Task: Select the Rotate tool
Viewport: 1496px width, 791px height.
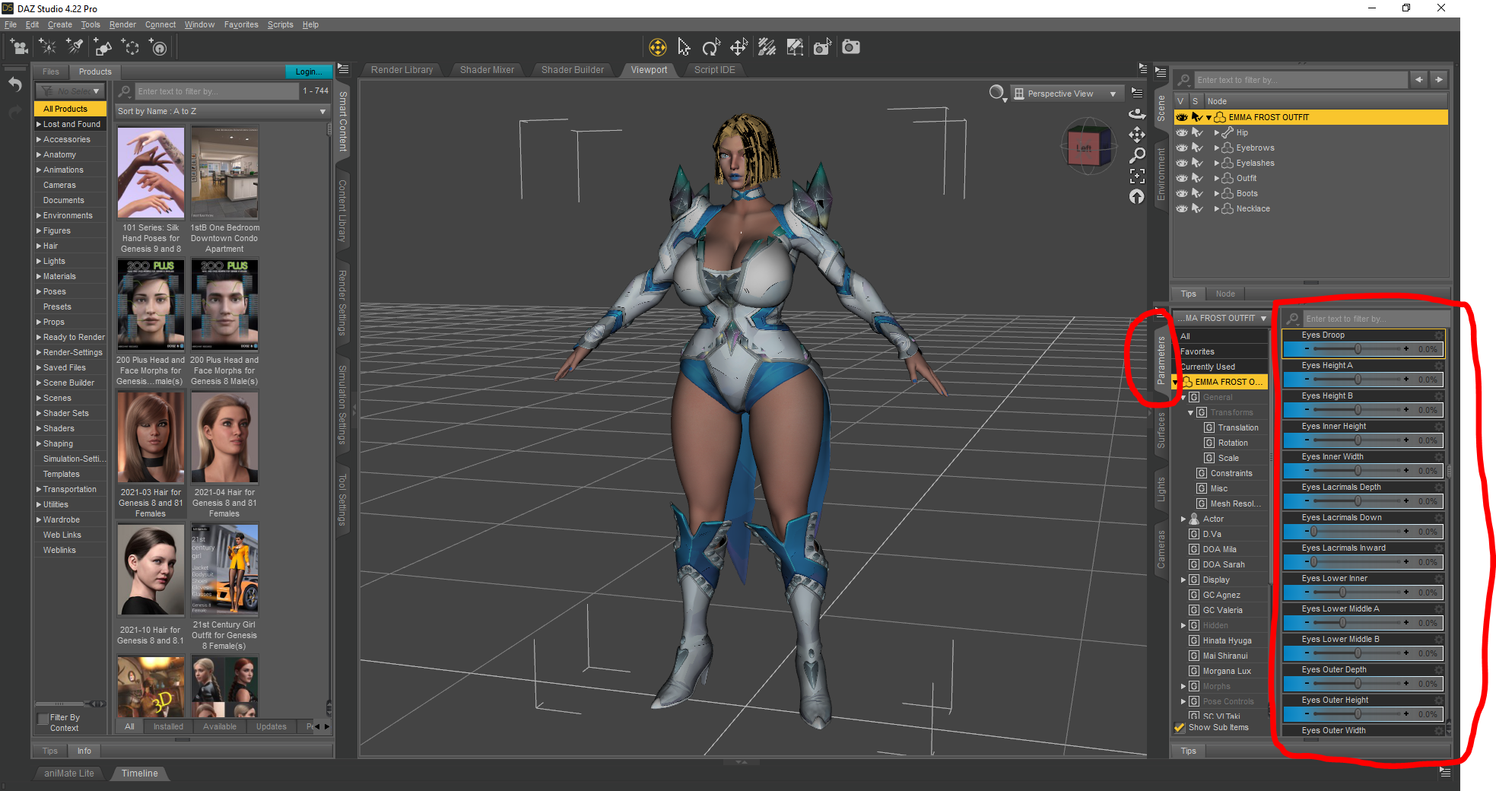Action: 711,47
